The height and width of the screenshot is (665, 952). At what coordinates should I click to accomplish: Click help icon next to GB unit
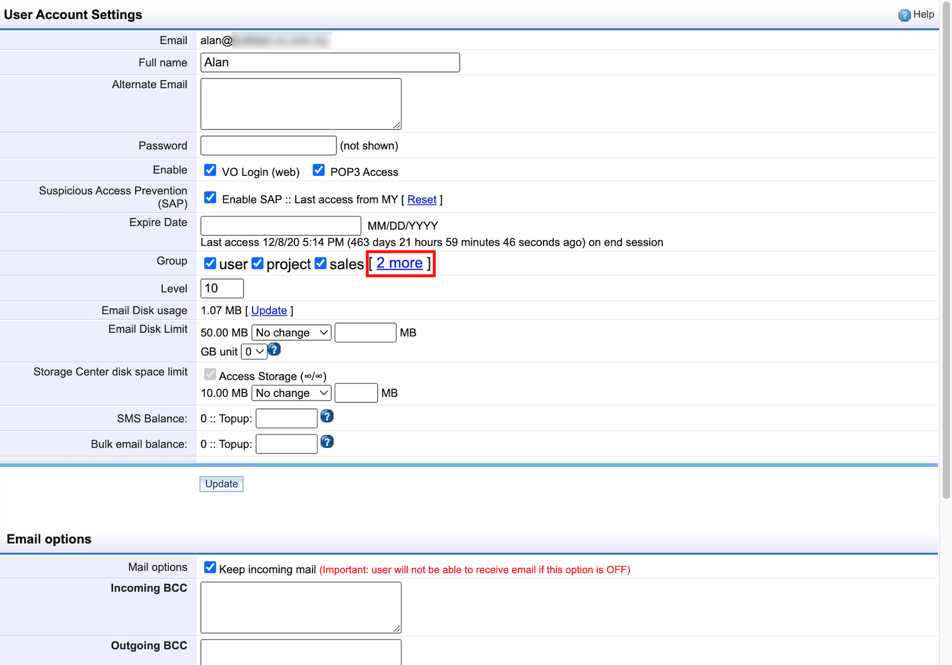coord(274,350)
